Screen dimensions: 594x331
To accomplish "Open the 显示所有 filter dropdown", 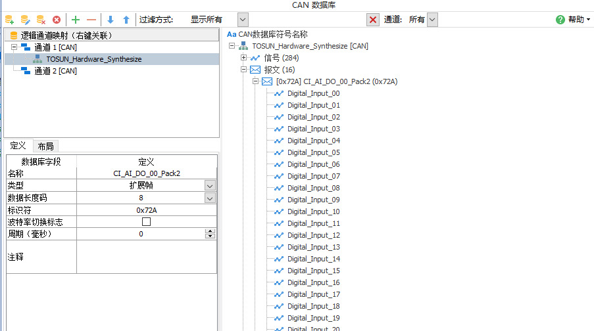I will [x=243, y=20].
